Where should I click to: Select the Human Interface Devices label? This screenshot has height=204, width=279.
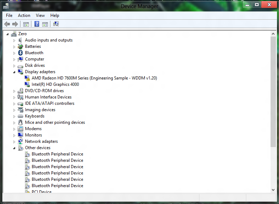pos(48,97)
